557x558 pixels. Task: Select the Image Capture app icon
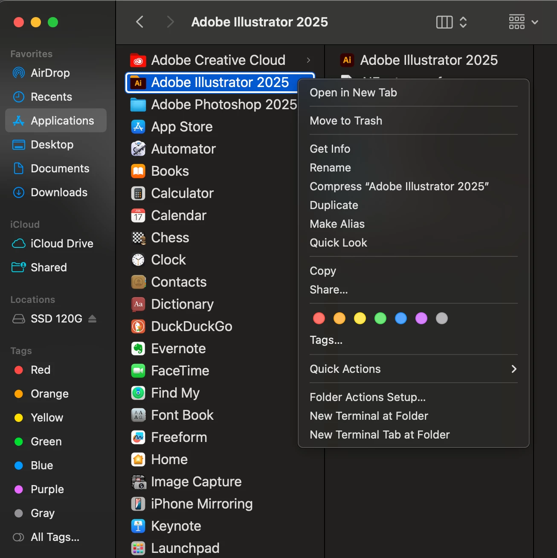click(138, 482)
